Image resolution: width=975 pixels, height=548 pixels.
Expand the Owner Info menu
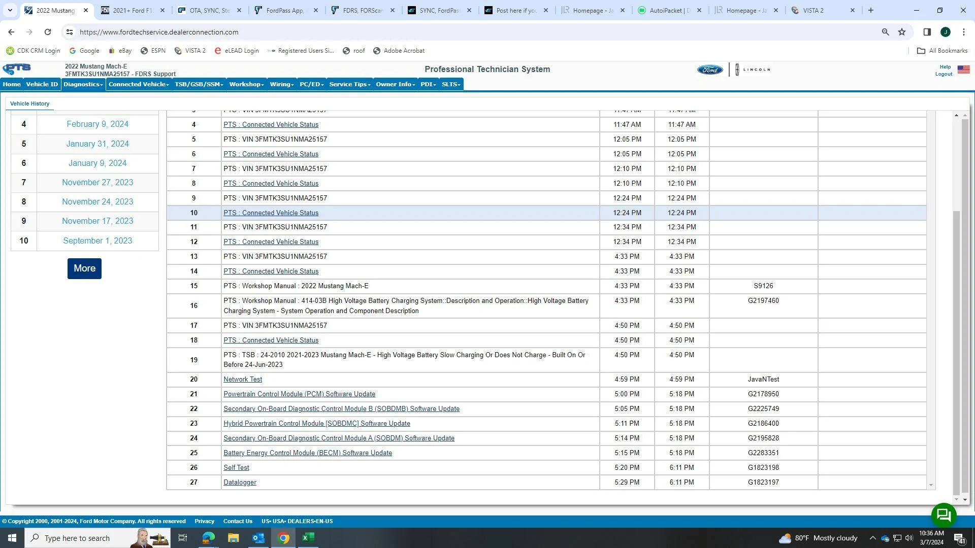tap(396, 84)
